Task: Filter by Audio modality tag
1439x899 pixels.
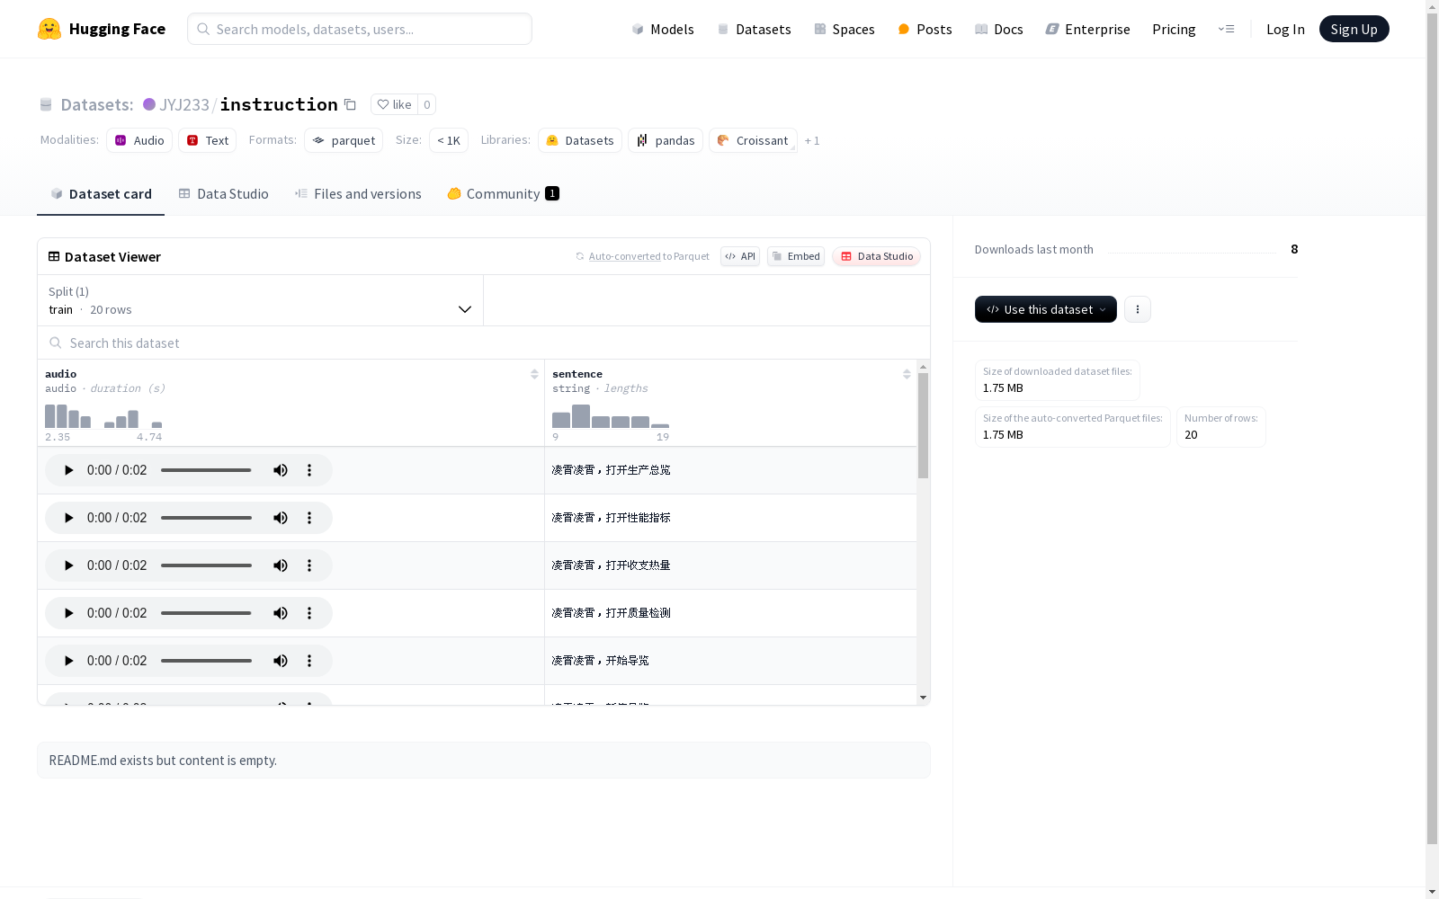Action: pos(139,140)
